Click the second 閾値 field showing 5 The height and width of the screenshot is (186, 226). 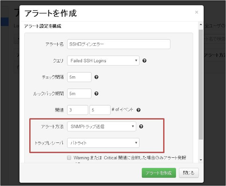[x=100, y=110]
